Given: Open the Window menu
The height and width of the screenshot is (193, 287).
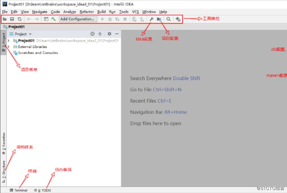Looking at the screenshot, I should [x=149, y=12].
